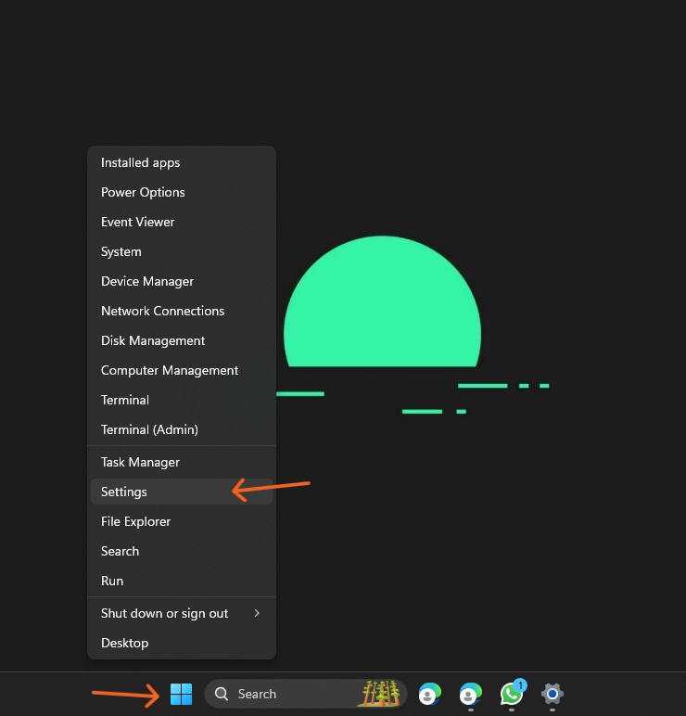Choose Desktop menu entry

coord(182,643)
